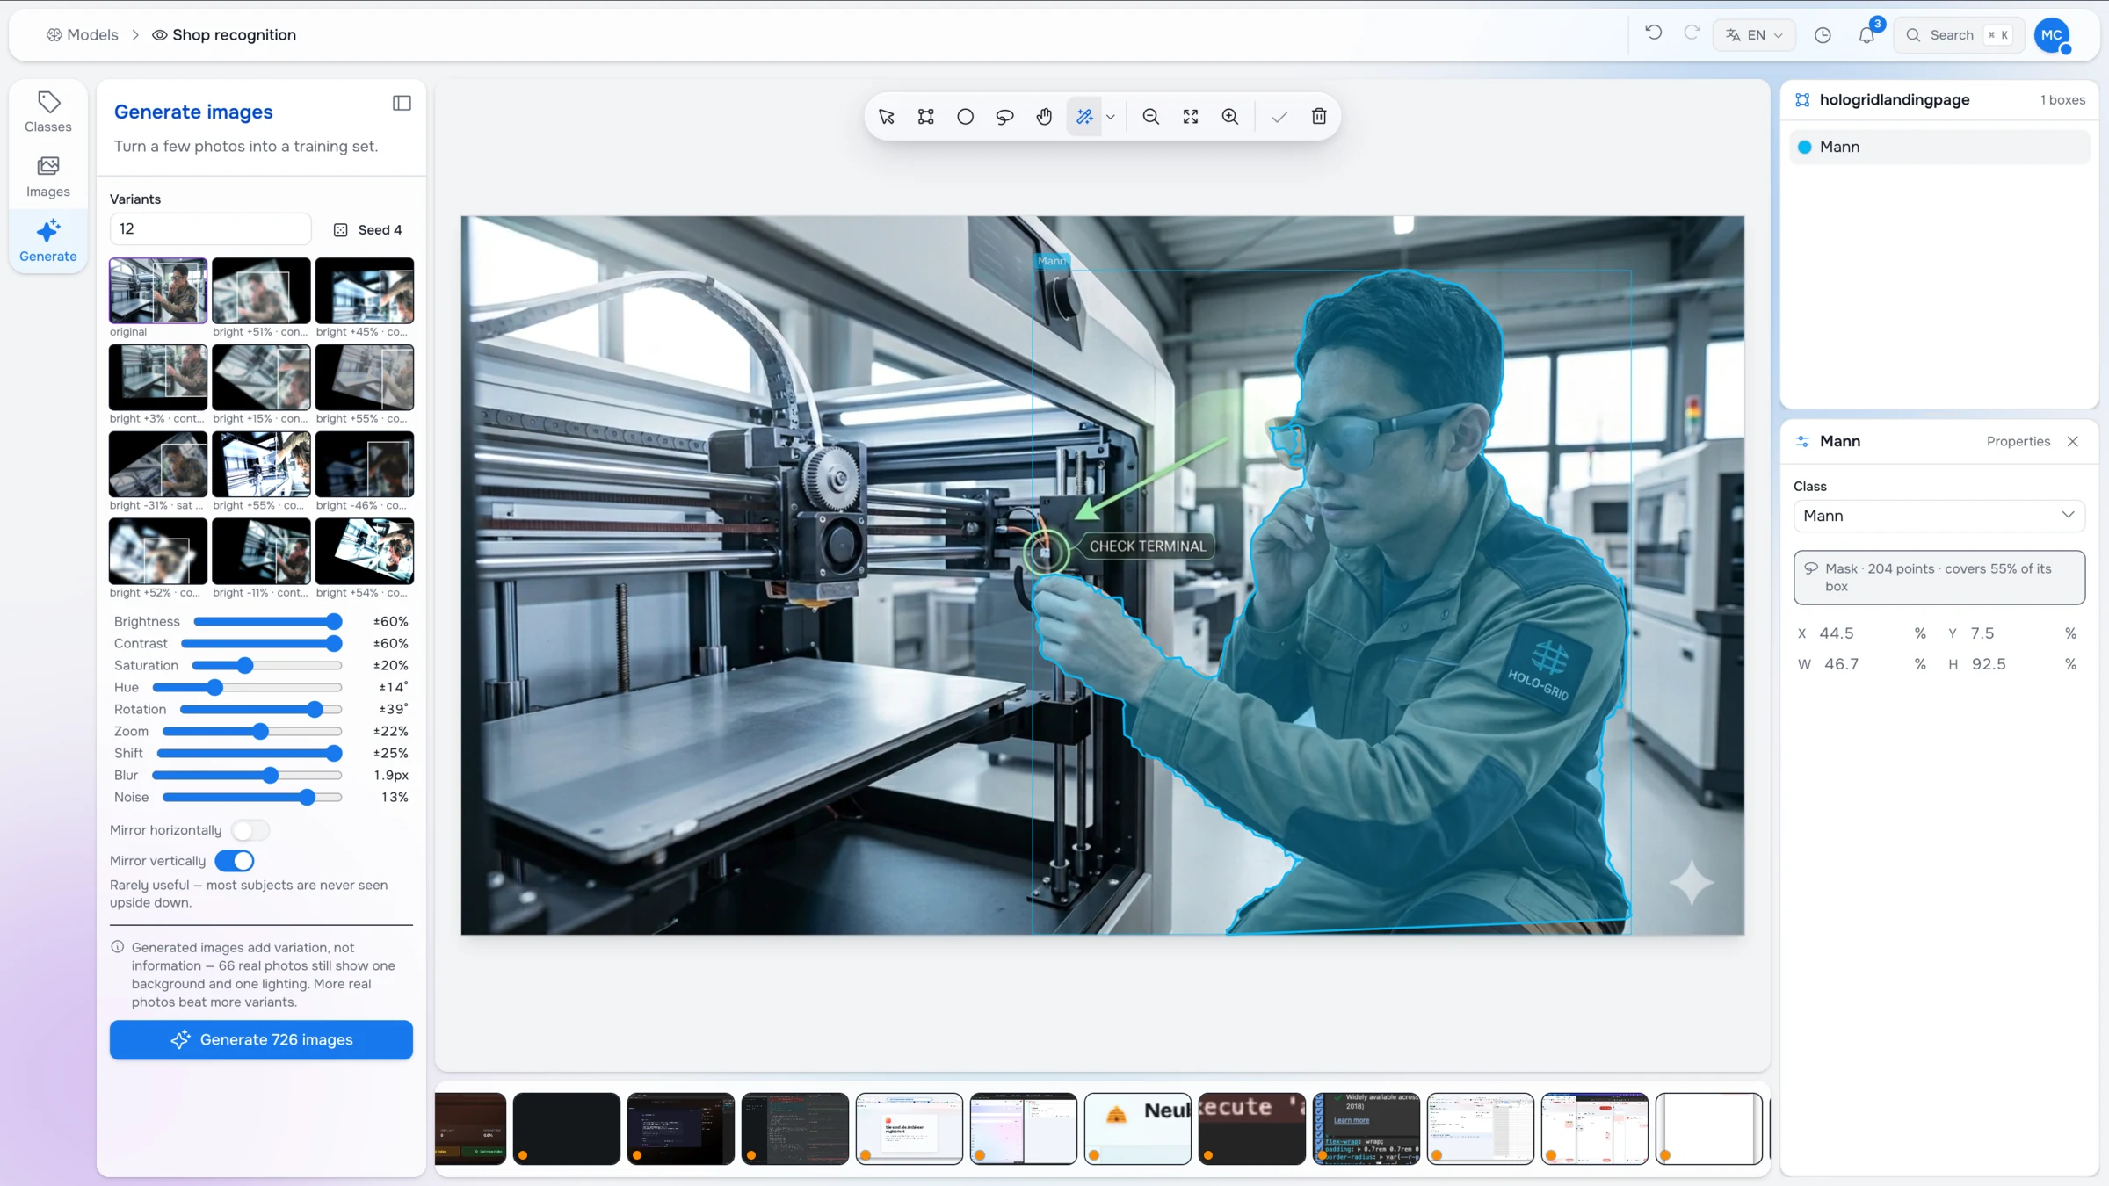Select the pointer selection tool
The width and height of the screenshot is (2109, 1186).
click(886, 117)
